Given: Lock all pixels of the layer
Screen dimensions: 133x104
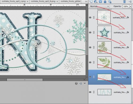Looking at the screenshot, I should click(105, 2).
